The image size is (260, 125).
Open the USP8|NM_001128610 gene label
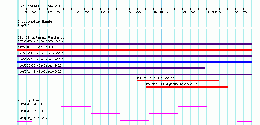coord(32,111)
